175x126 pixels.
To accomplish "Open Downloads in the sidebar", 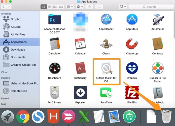I will click(x=20, y=50).
